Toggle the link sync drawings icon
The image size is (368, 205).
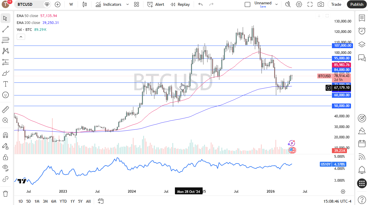coord(5,179)
